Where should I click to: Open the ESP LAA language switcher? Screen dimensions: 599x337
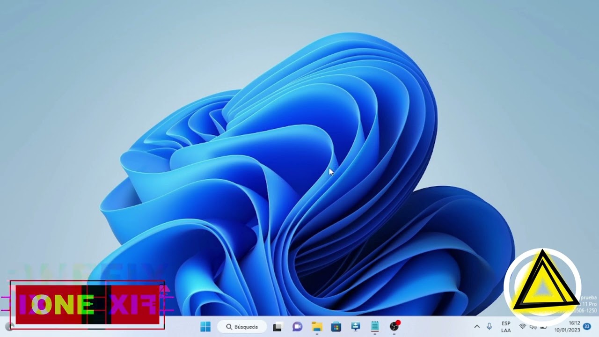pyautogui.click(x=506, y=327)
